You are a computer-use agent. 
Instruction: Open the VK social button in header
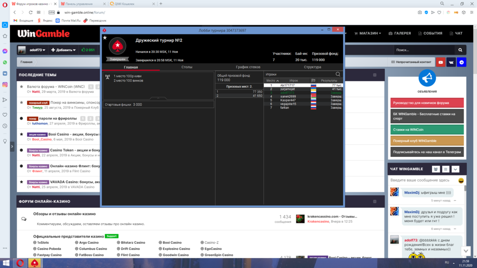click(x=451, y=62)
